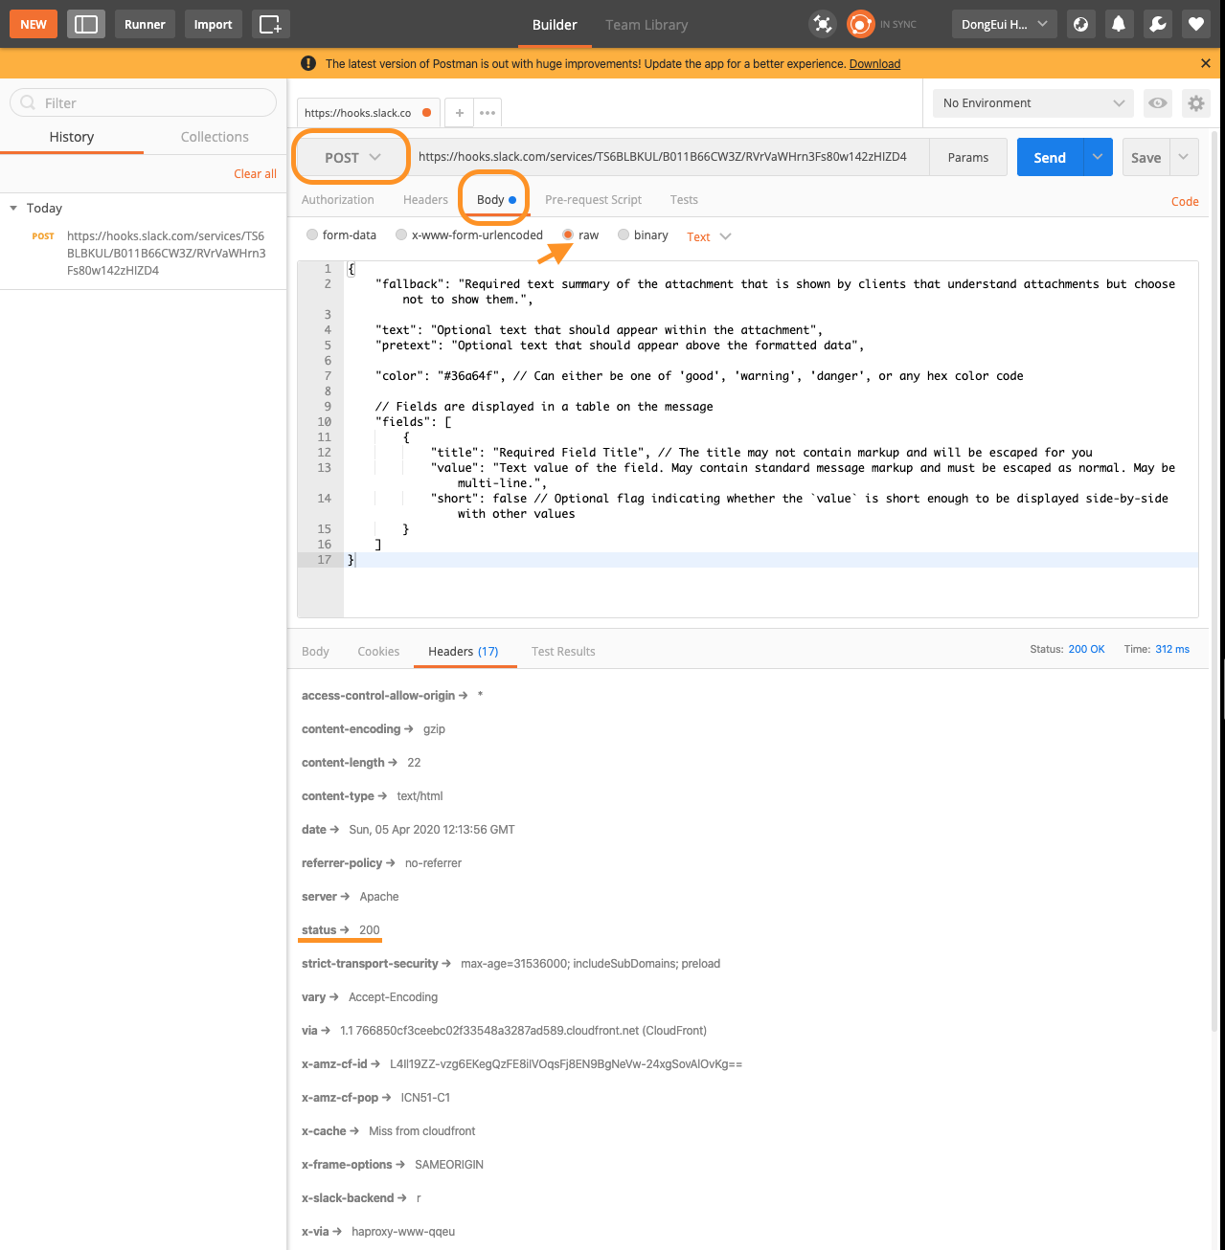Open tab options three-dots menu
This screenshot has height=1250, width=1225.
tap(488, 113)
